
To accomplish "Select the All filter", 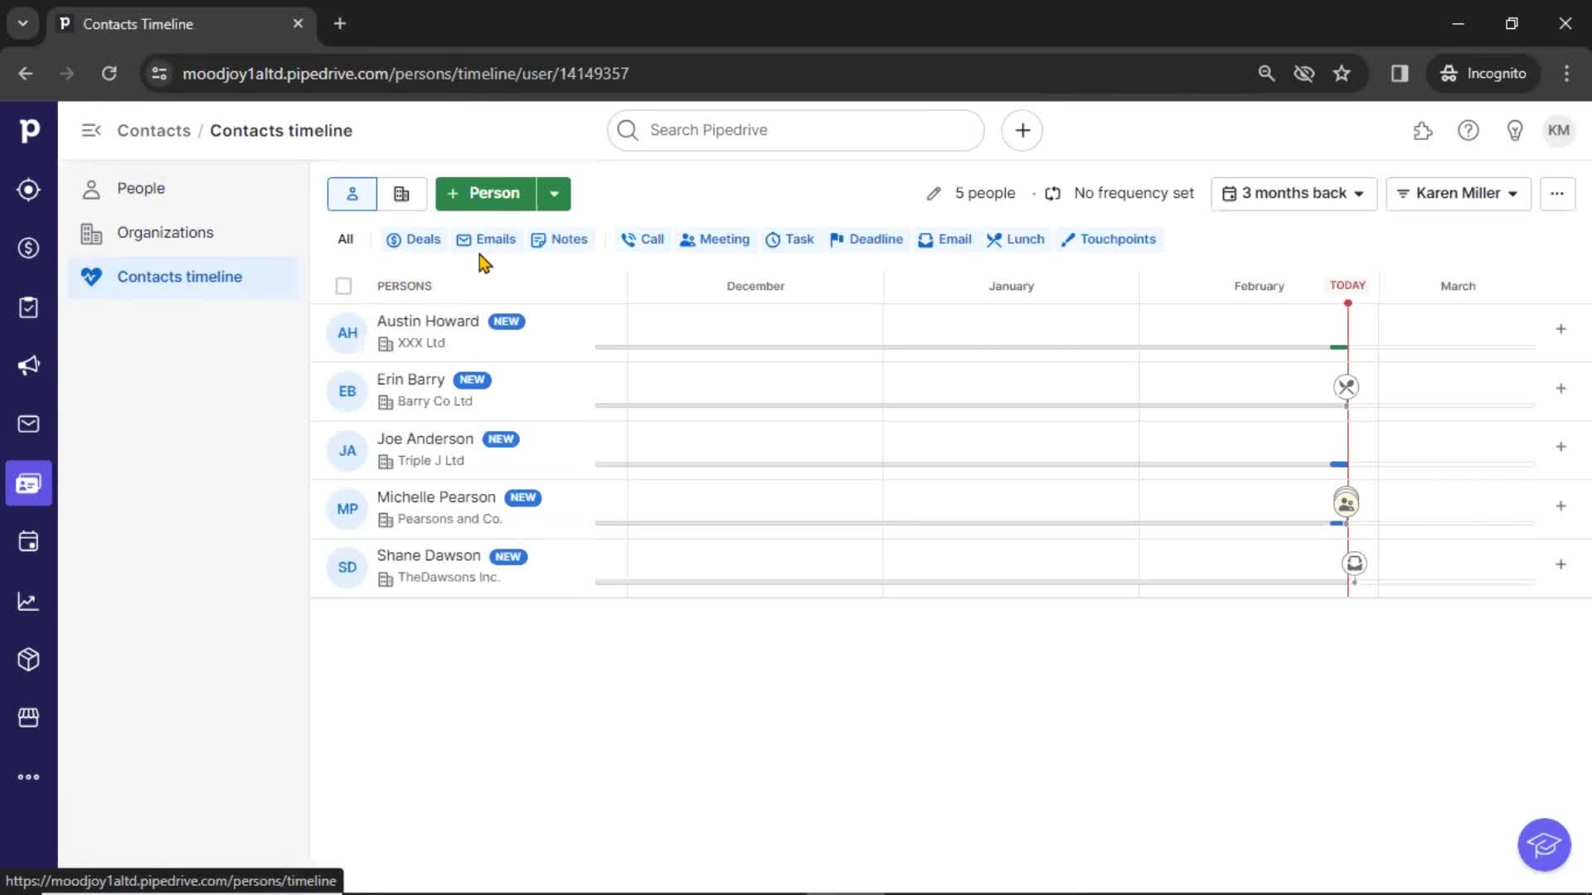I will pos(346,239).
